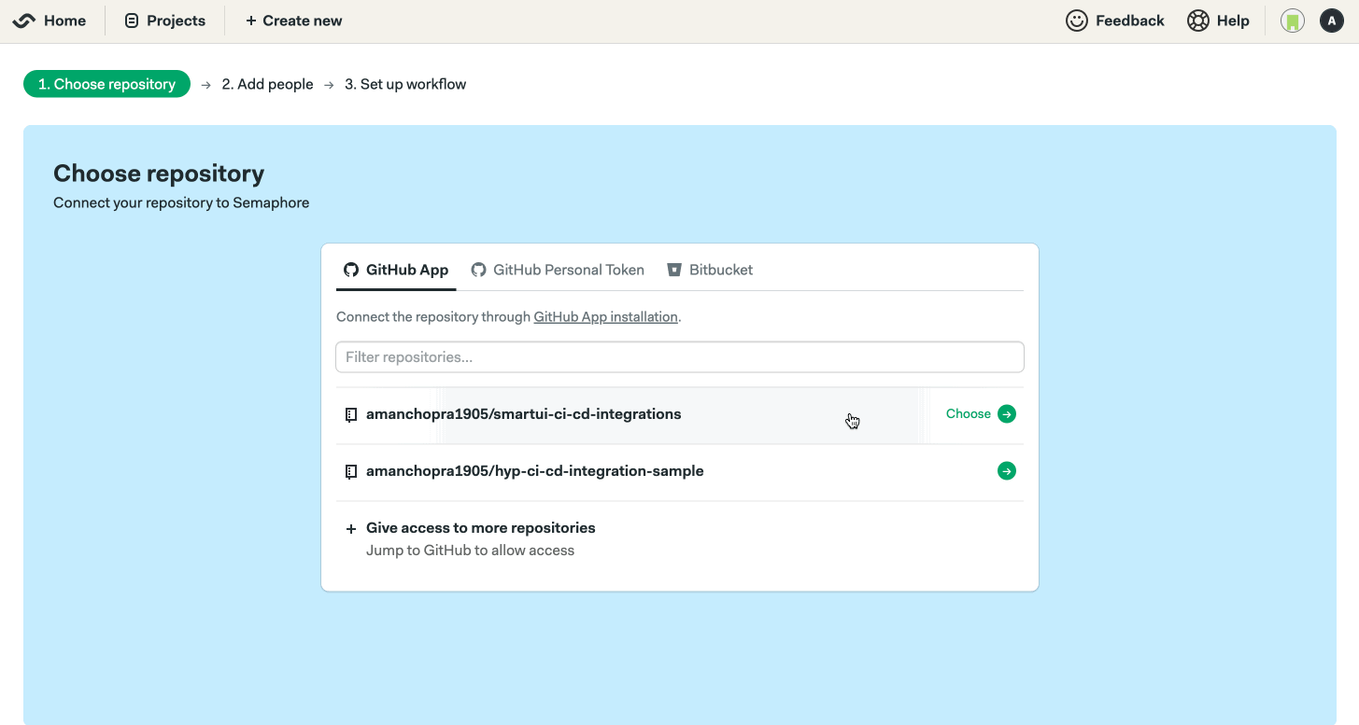This screenshot has height=725, width=1359.
Task: Open the Projects page icon
Action: [132, 21]
